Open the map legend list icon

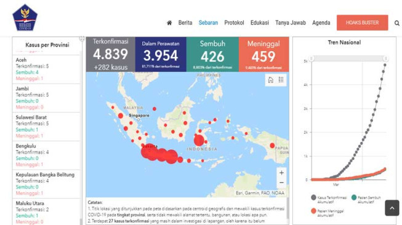coord(281,80)
